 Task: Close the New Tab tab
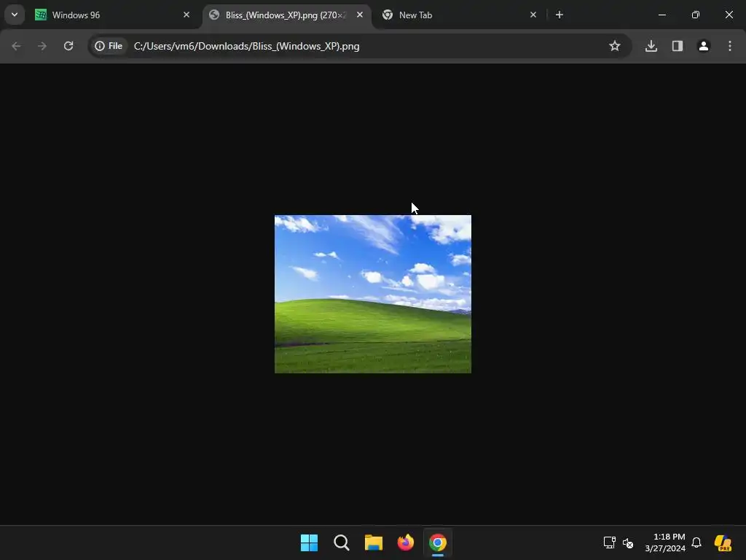(x=533, y=15)
